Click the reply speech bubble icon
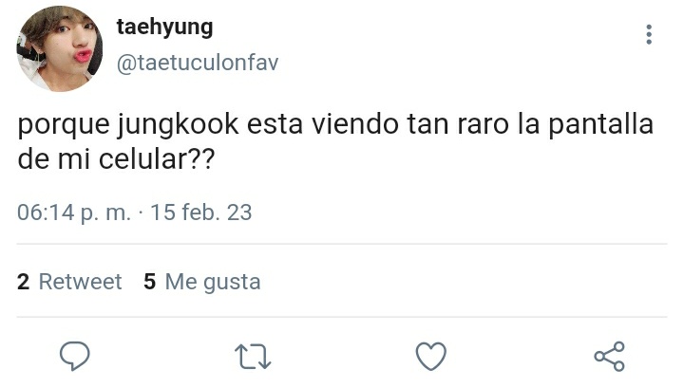Screen dimensions: 684x388 coord(75,356)
